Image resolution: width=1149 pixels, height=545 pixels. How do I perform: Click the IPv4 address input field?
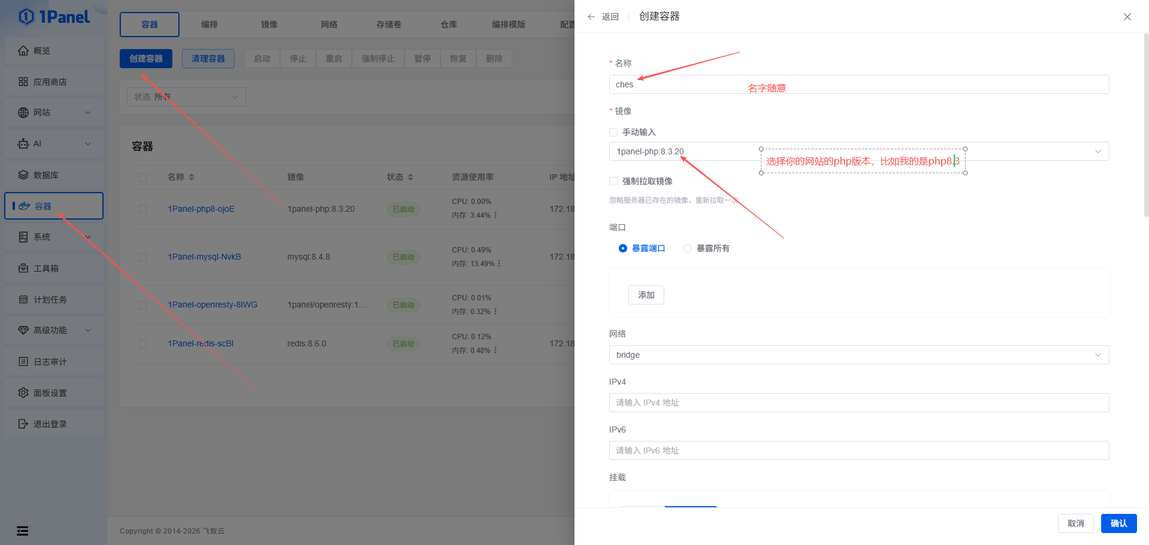(x=859, y=403)
